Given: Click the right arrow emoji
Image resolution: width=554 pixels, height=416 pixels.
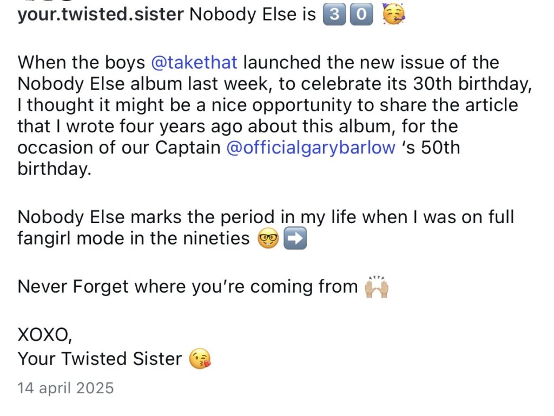Looking at the screenshot, I should [295, 238].
